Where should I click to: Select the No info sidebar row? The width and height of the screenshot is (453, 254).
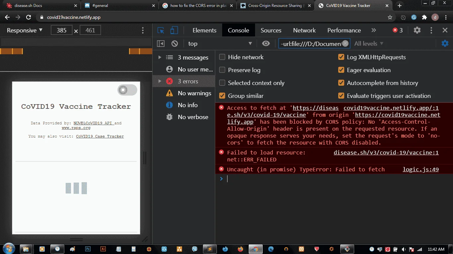pos(184,105)
